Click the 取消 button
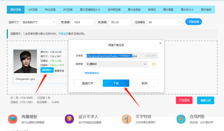This screenshot has height=131, width=224. point(144,83)
